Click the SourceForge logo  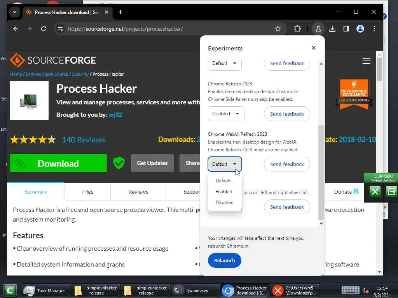coord(53,60)
